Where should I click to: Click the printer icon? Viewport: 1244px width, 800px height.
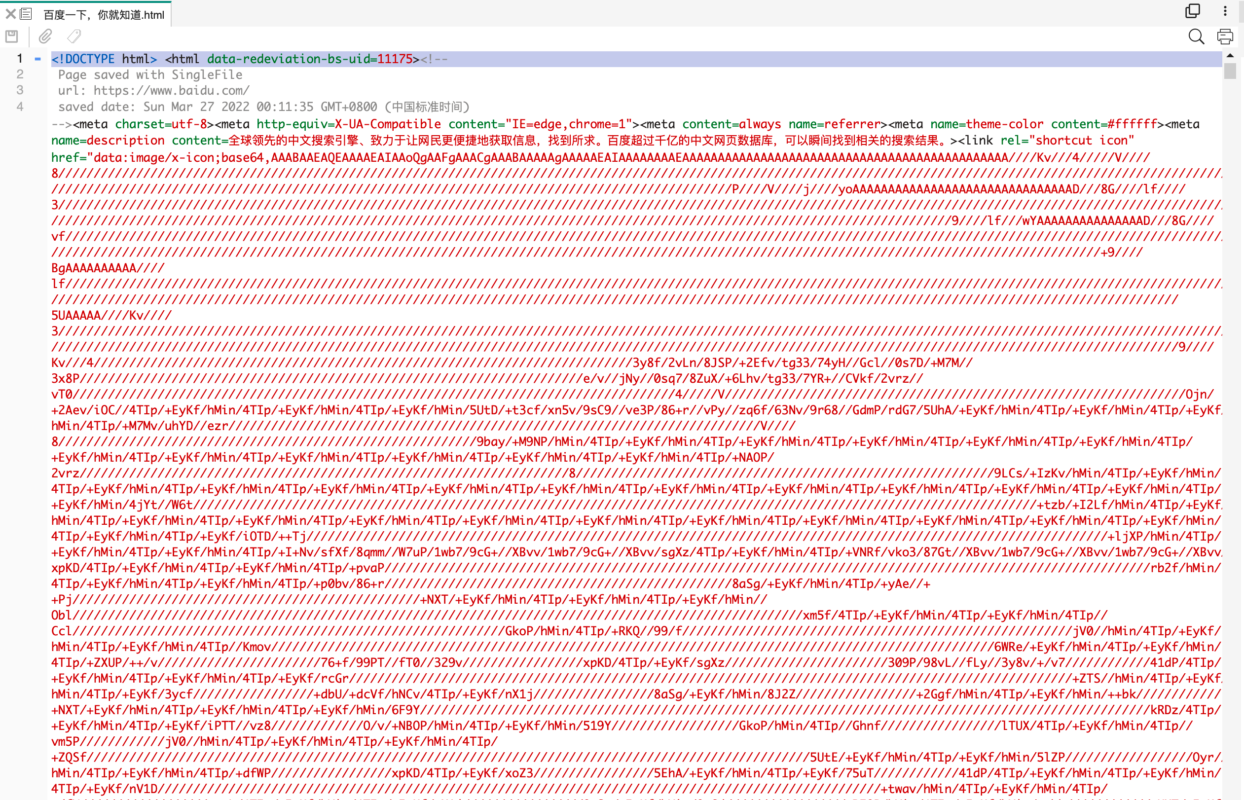[1225, 36]
